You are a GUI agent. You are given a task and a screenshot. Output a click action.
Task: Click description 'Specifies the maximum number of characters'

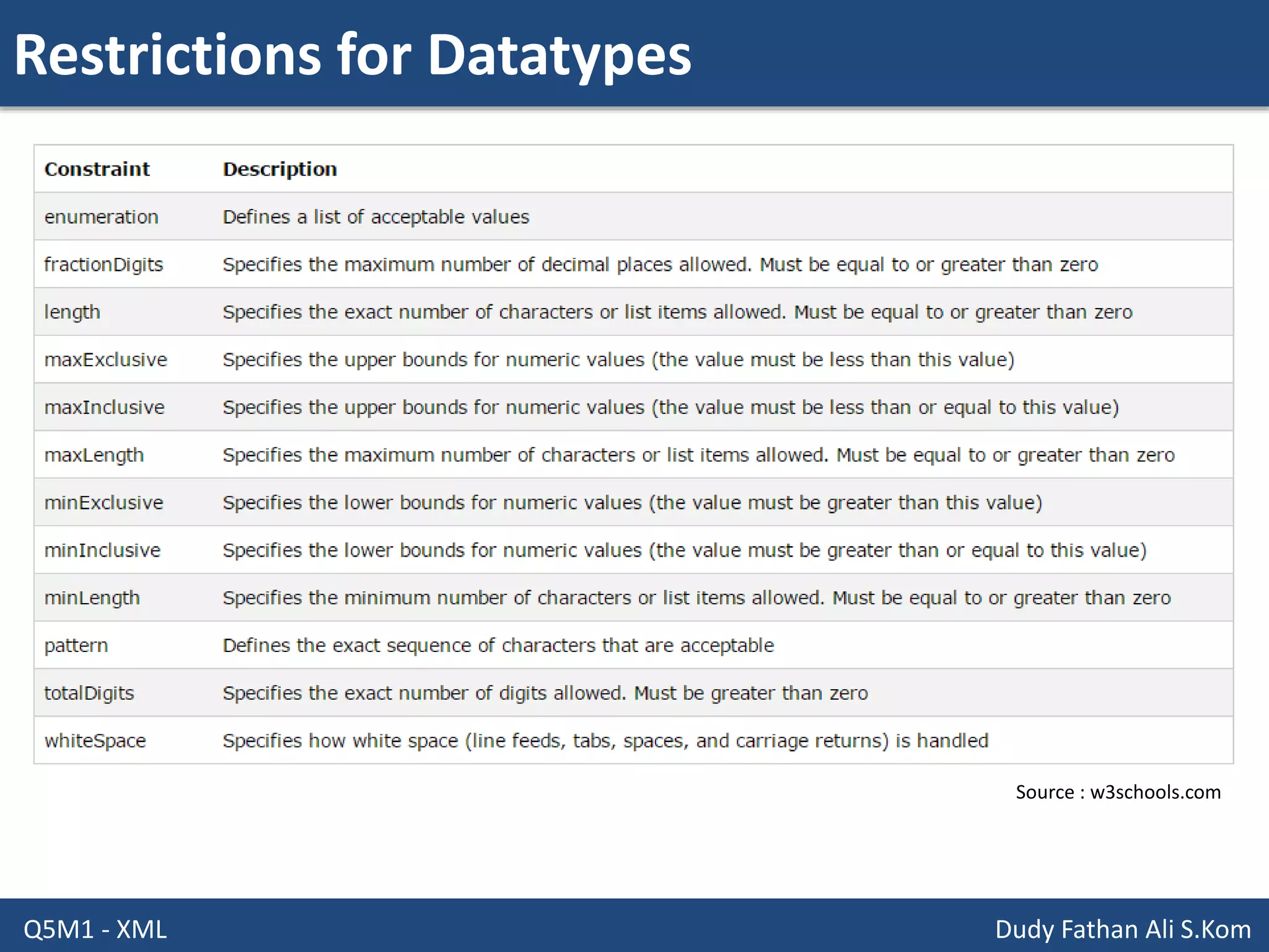click(698, 455)
